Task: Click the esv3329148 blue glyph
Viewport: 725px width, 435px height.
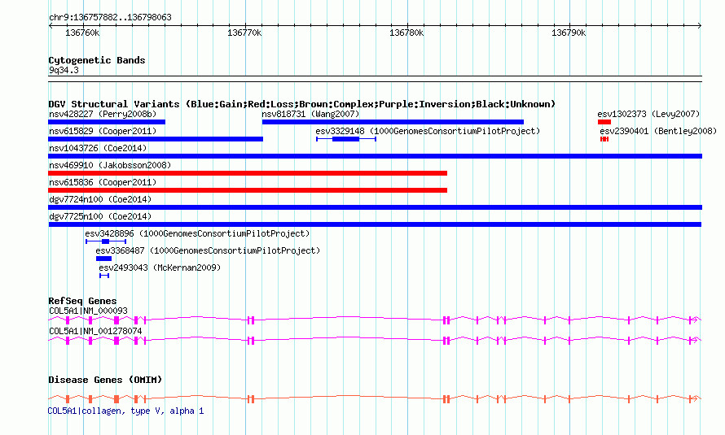Action: pos(346,139)
